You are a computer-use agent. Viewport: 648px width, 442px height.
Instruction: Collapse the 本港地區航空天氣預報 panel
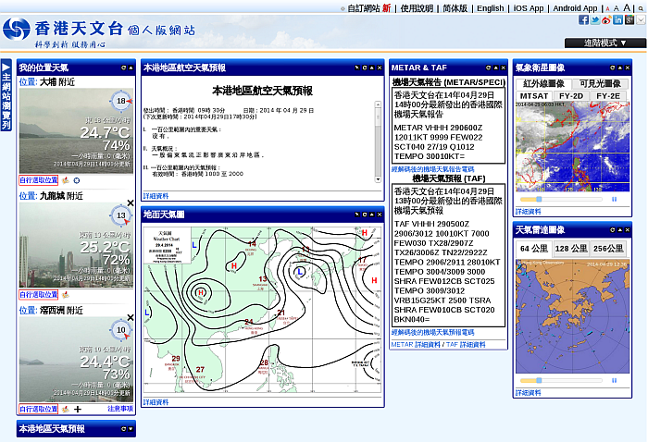tap(372, 68)
